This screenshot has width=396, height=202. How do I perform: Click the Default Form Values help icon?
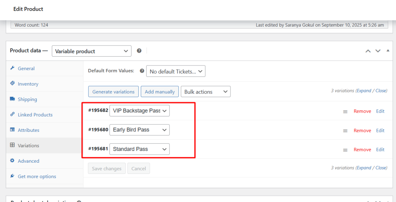(x=142, y=71)
